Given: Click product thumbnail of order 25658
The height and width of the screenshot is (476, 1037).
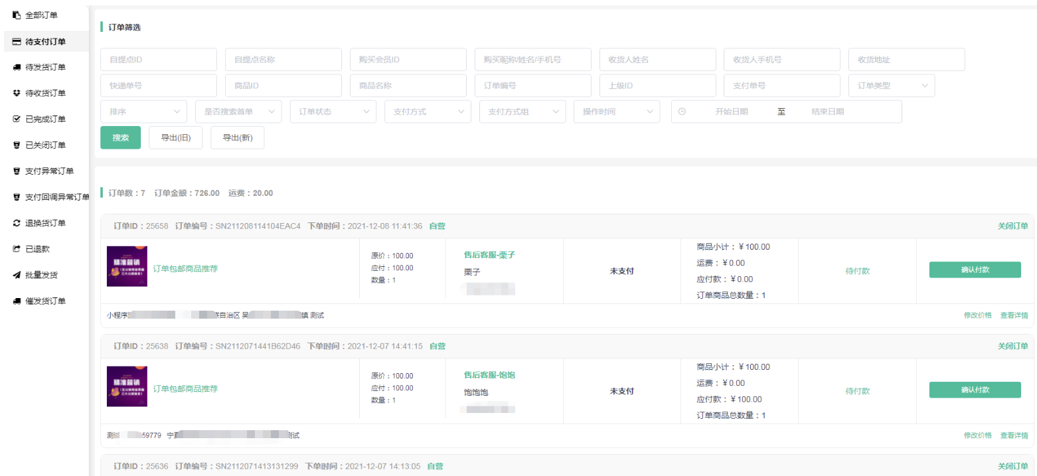Looking at the screenshot, I should [x=127, y=266].
